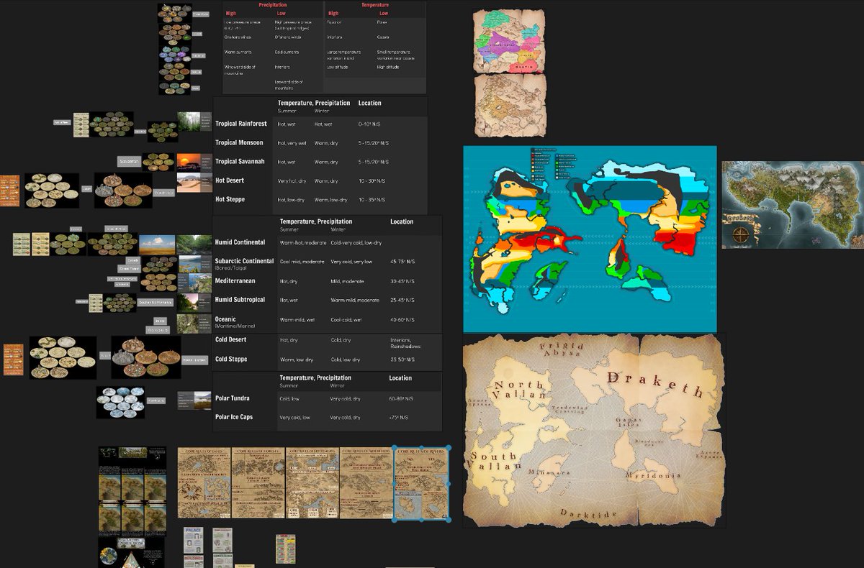Click the Subarctic Continental row label

[x=244, y=262]
